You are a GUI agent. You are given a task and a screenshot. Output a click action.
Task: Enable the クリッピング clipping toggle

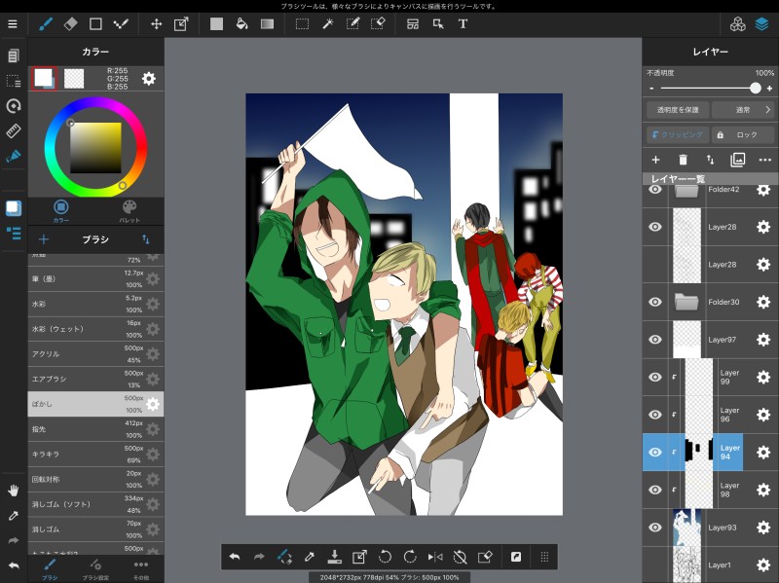[677, 135]
